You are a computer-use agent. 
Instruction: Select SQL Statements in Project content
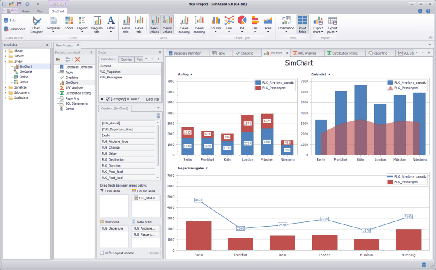[77, 103]
